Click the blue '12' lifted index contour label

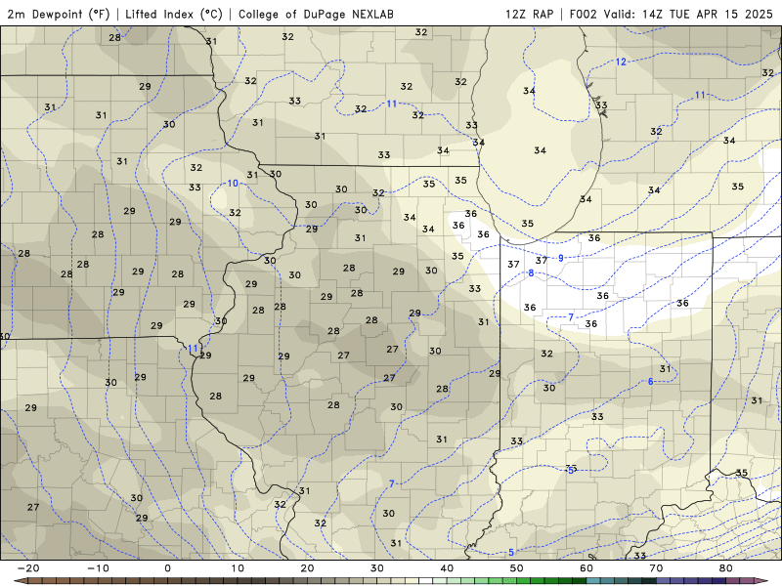(x=621, y=62)
